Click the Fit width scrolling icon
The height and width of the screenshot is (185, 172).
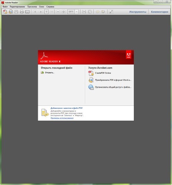(84, 12)
